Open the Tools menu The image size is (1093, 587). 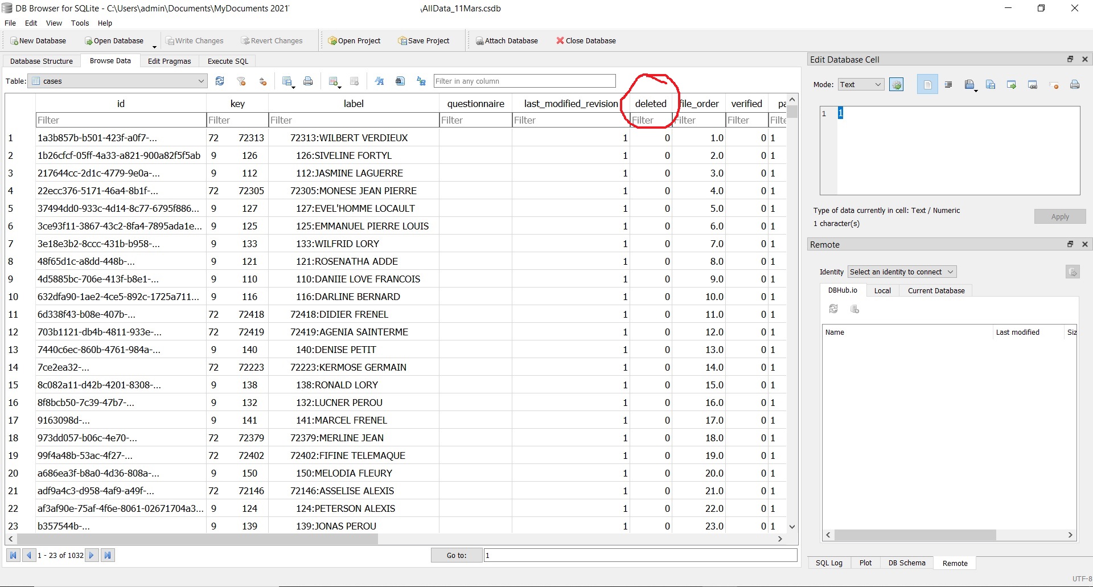(80, 23)
